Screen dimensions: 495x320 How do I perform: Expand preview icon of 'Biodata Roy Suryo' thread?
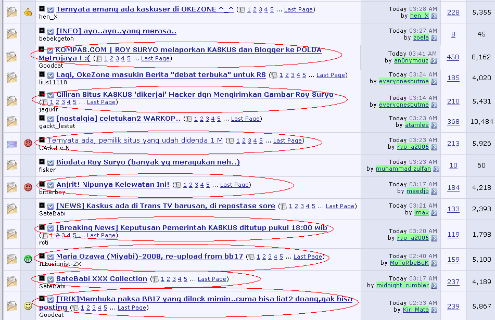(42, 161)
